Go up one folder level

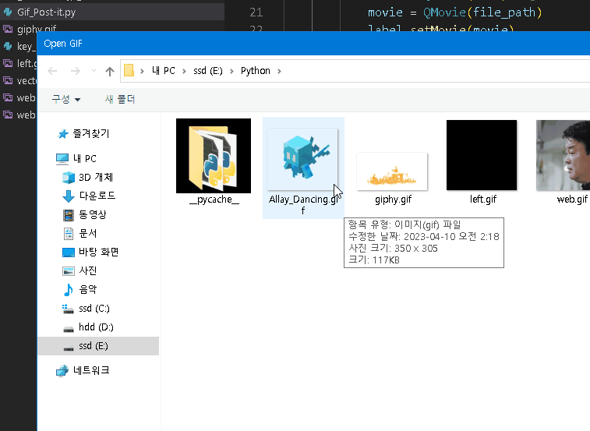(109, 71)
